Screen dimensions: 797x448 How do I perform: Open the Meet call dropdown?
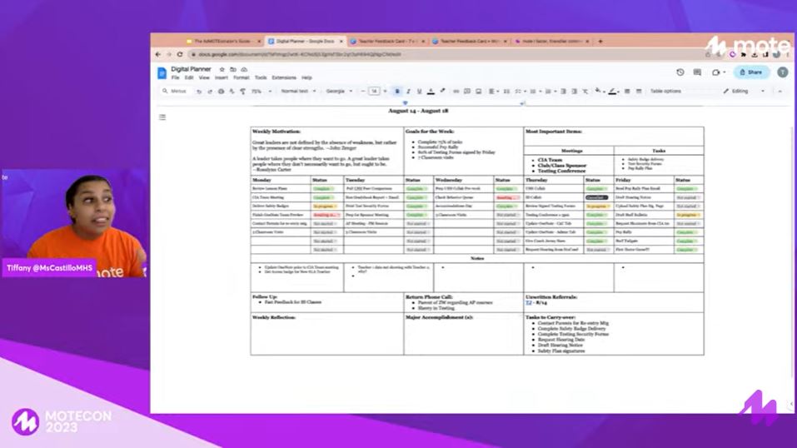point(718,72)
